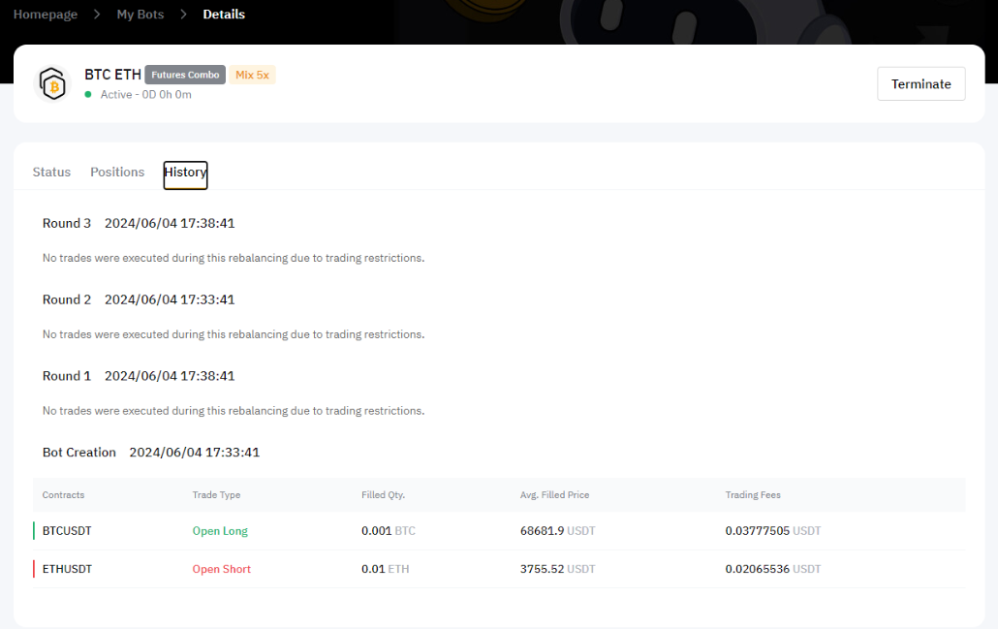The width and height of the screenshot is (998, 629).
Task: Open the Positions tab
Action: (x=117, y=172)
